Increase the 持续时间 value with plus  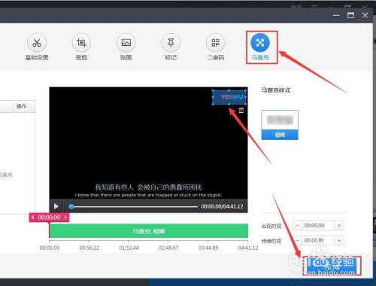339,241
